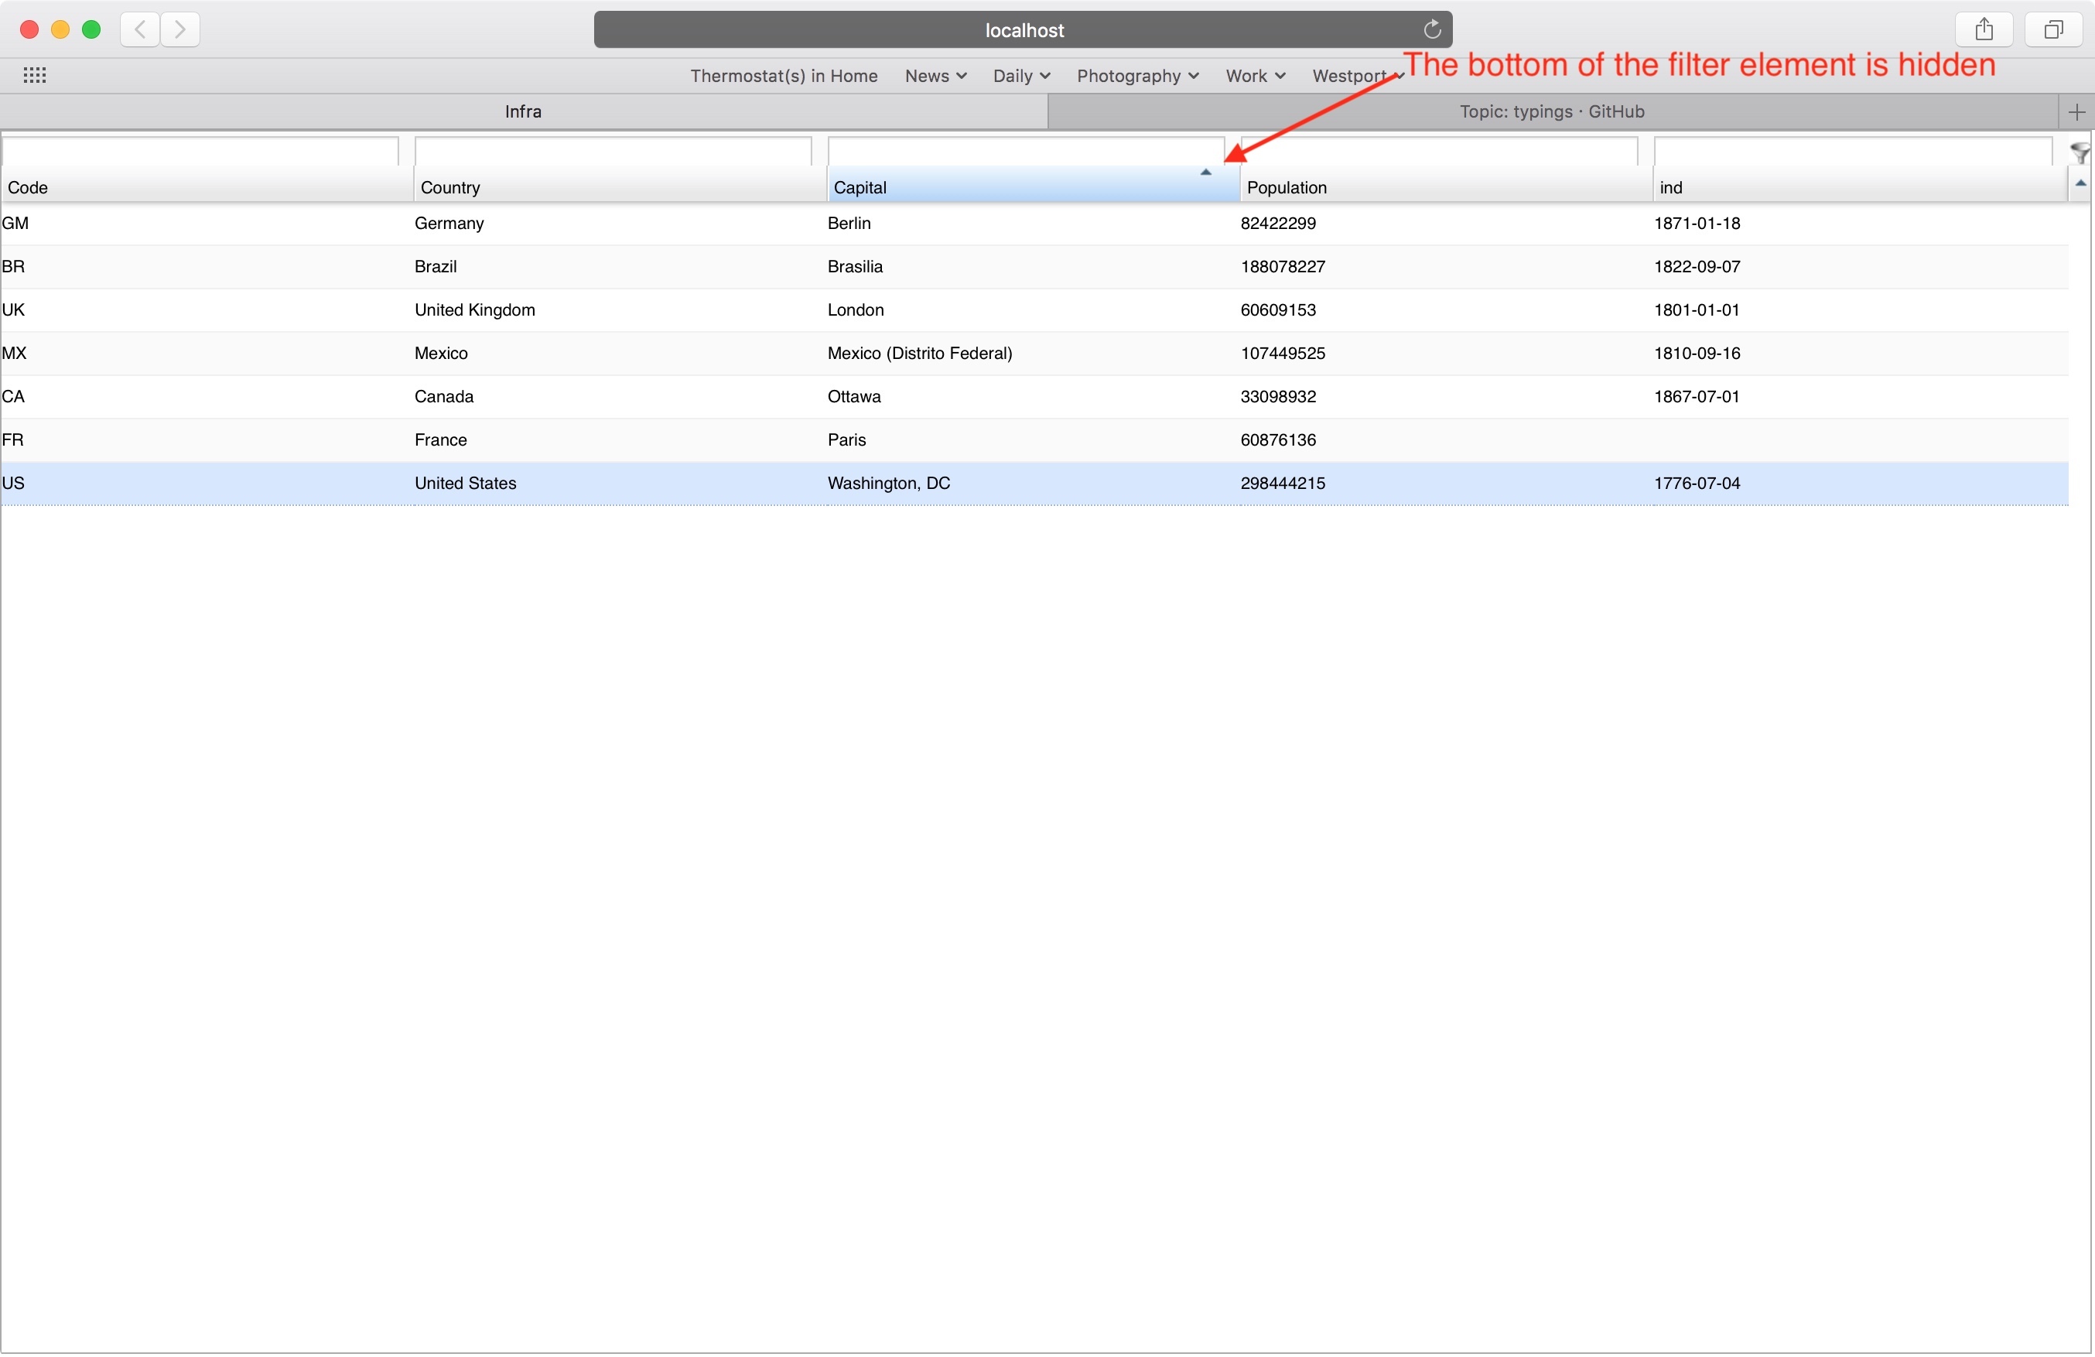
Task: Click the page reload icon
Action: [x=1432, y=30]
